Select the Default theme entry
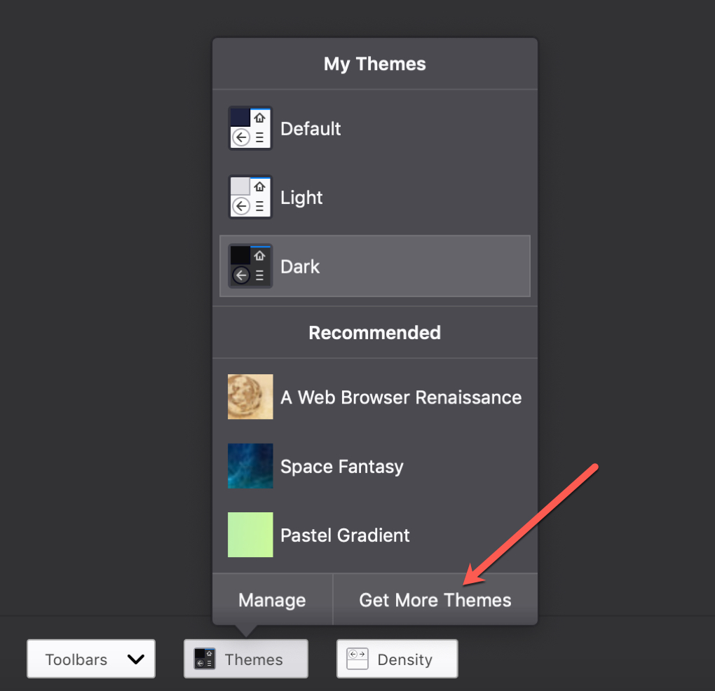 coord(375,128)
